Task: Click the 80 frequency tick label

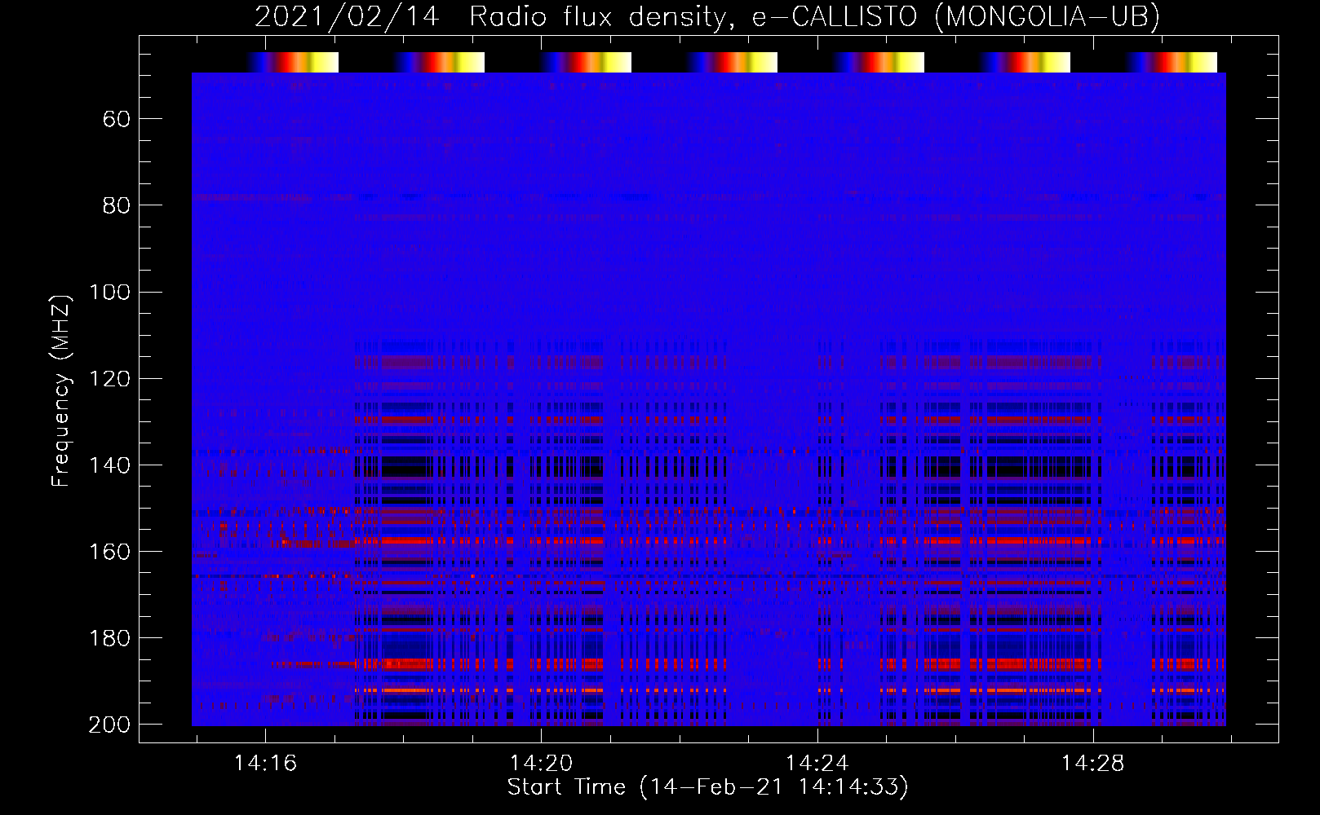Action: (x=117, y=205)
